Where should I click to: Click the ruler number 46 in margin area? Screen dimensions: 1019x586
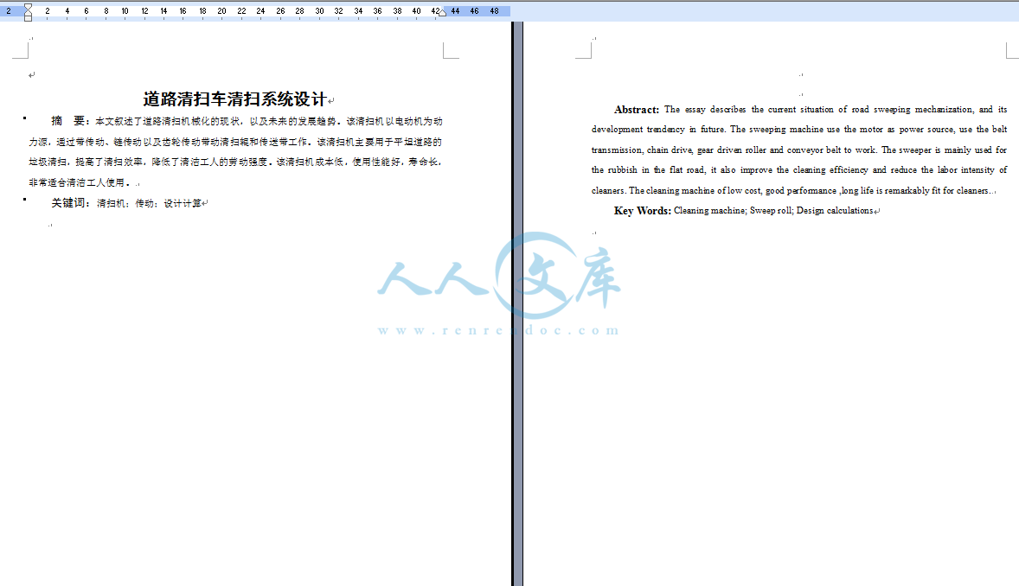click(x=474, y=11)
